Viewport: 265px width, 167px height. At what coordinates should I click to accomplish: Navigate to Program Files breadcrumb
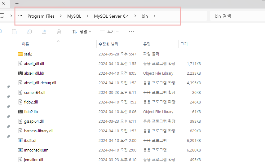41,16
